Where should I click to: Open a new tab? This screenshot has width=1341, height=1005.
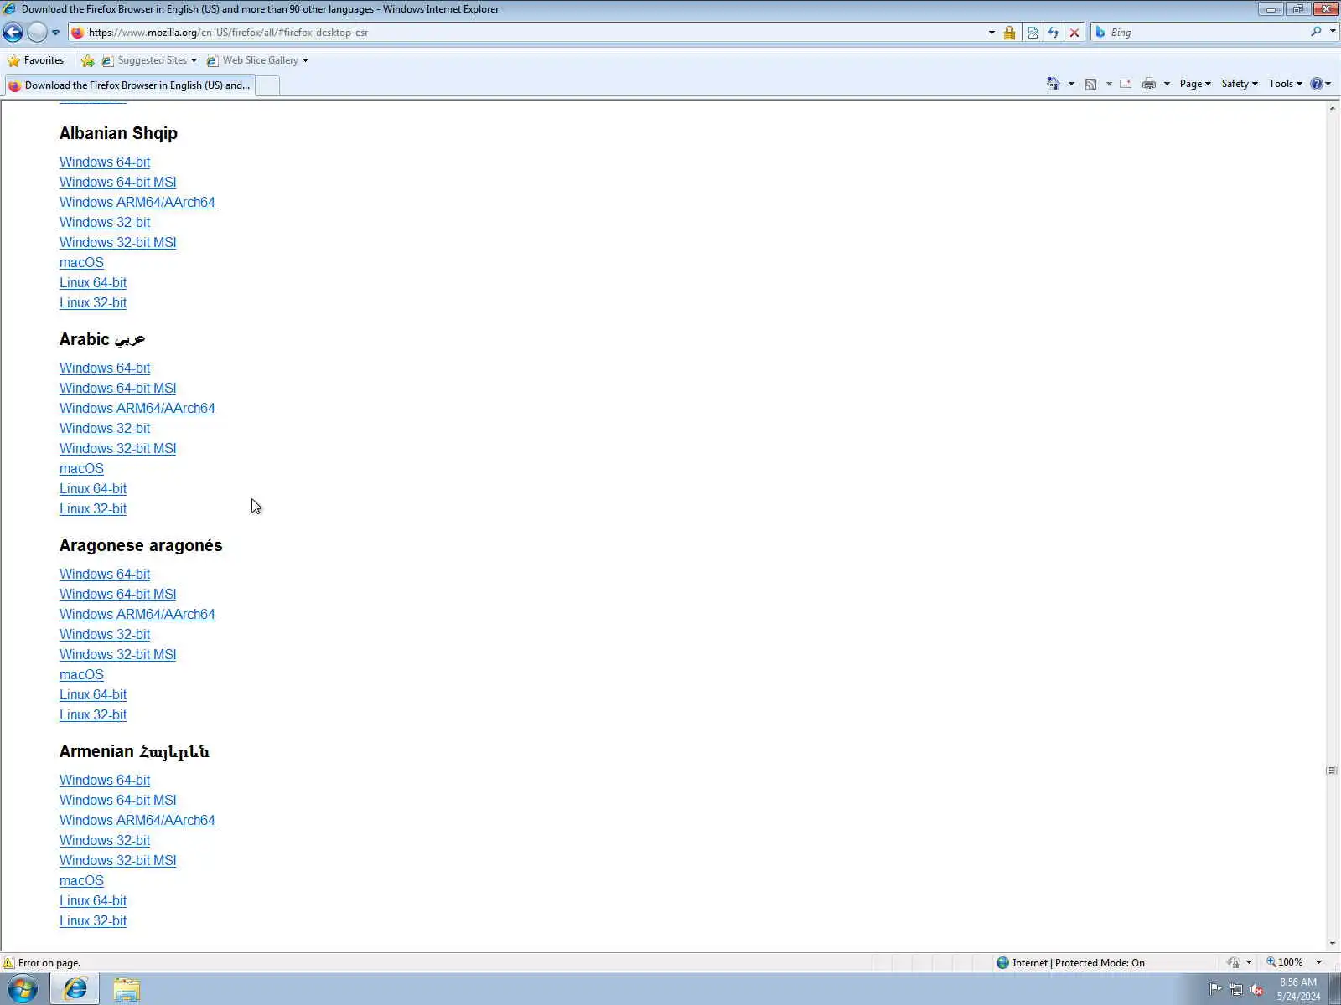[x=267, y=85]
